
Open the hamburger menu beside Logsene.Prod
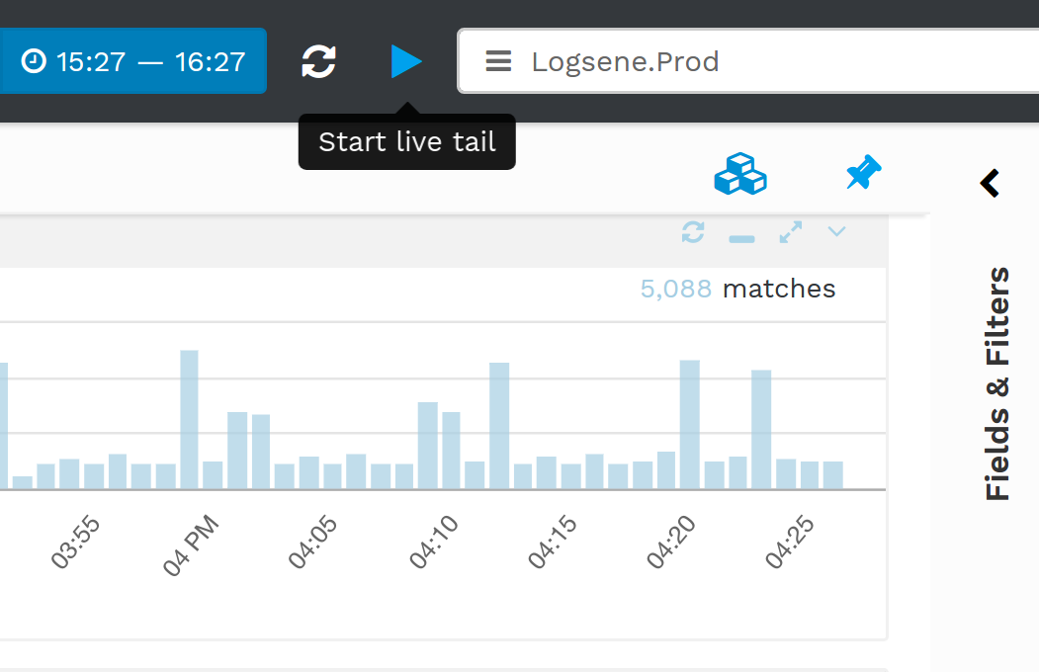click(498, 61)
